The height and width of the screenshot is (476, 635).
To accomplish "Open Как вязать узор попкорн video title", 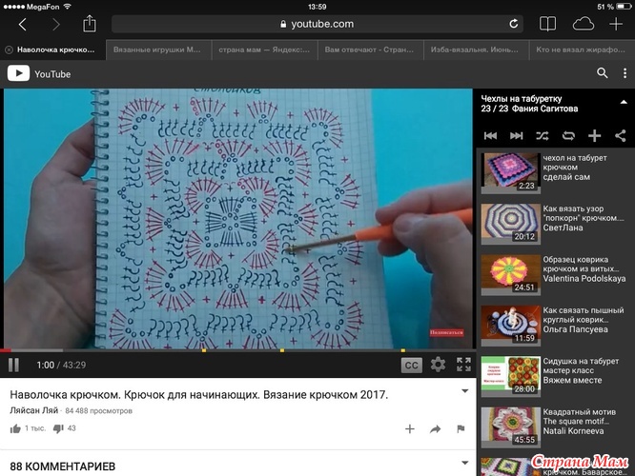I will coord(584,213).
